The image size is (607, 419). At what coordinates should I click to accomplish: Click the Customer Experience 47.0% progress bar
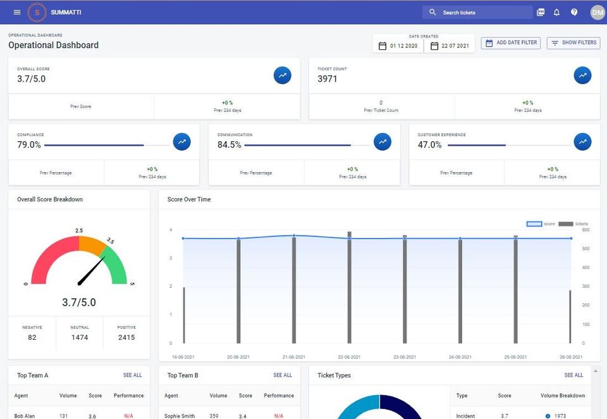[508, 145]
